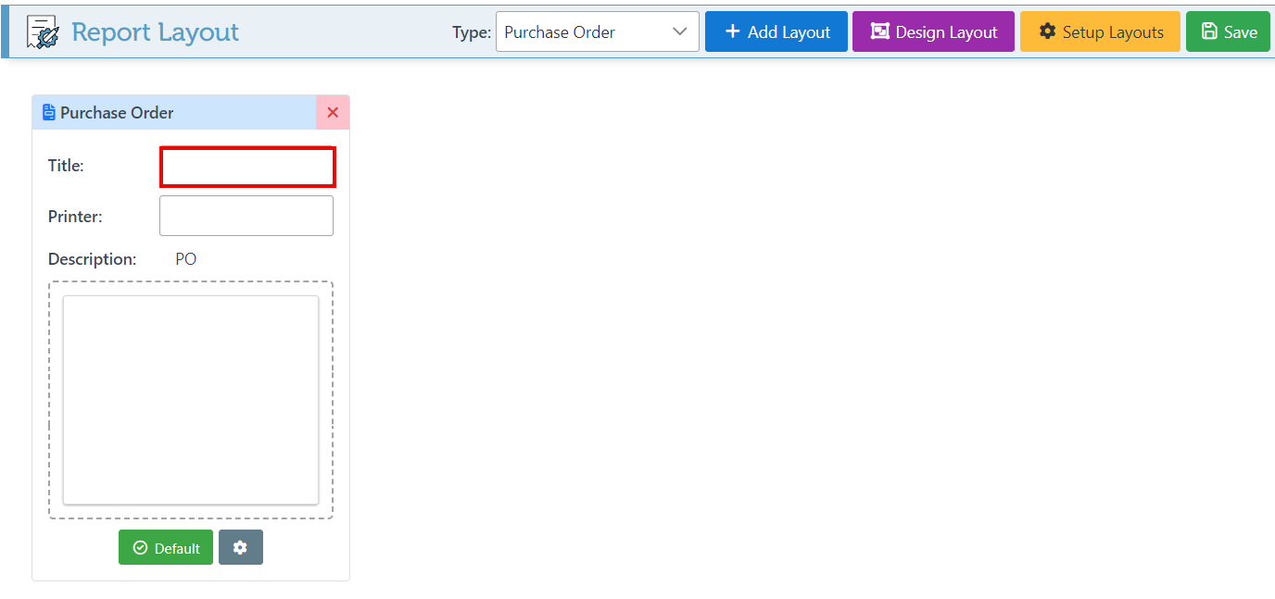
Task: Save the report layout
Action: point(1228,32)
